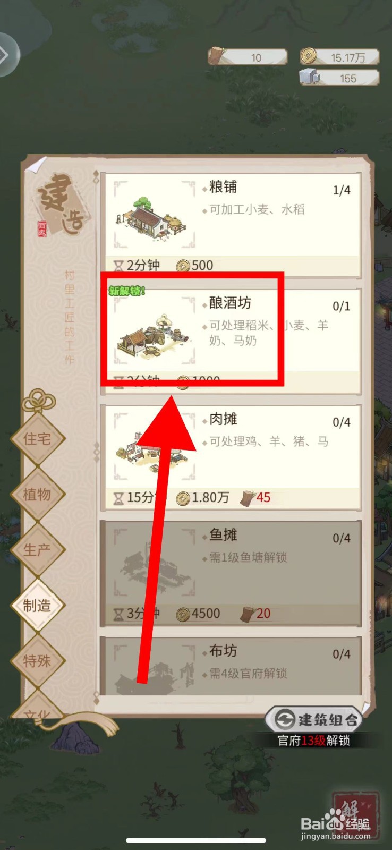Switch to the 植物 category tab
Viewport: 392px width, 850px height.
click(x=37, y=495)
